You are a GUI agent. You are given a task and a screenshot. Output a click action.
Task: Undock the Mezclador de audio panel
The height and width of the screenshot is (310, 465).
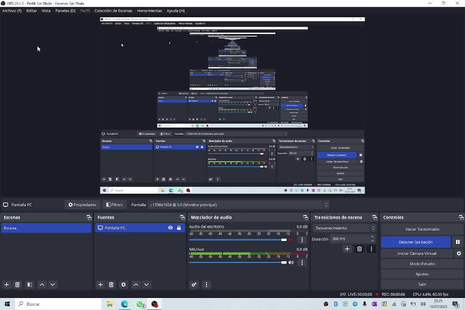[x=306, y=217]
